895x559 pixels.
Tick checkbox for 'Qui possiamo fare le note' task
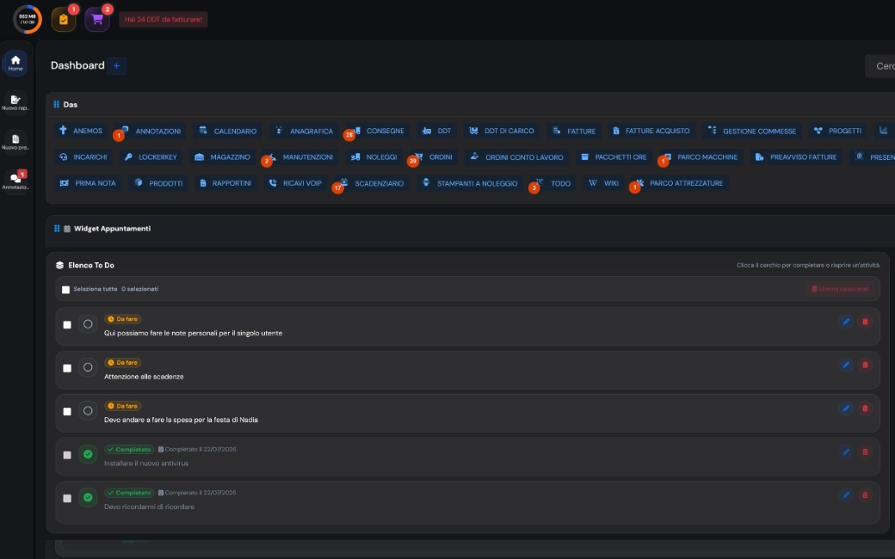67,324
